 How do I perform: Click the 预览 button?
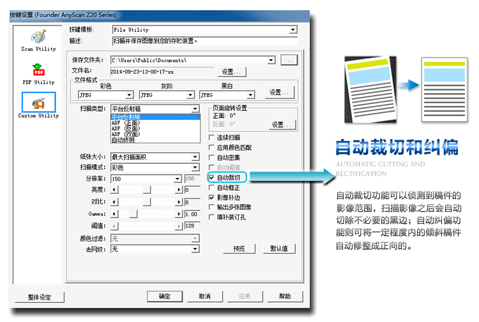(x=239, y=249)
